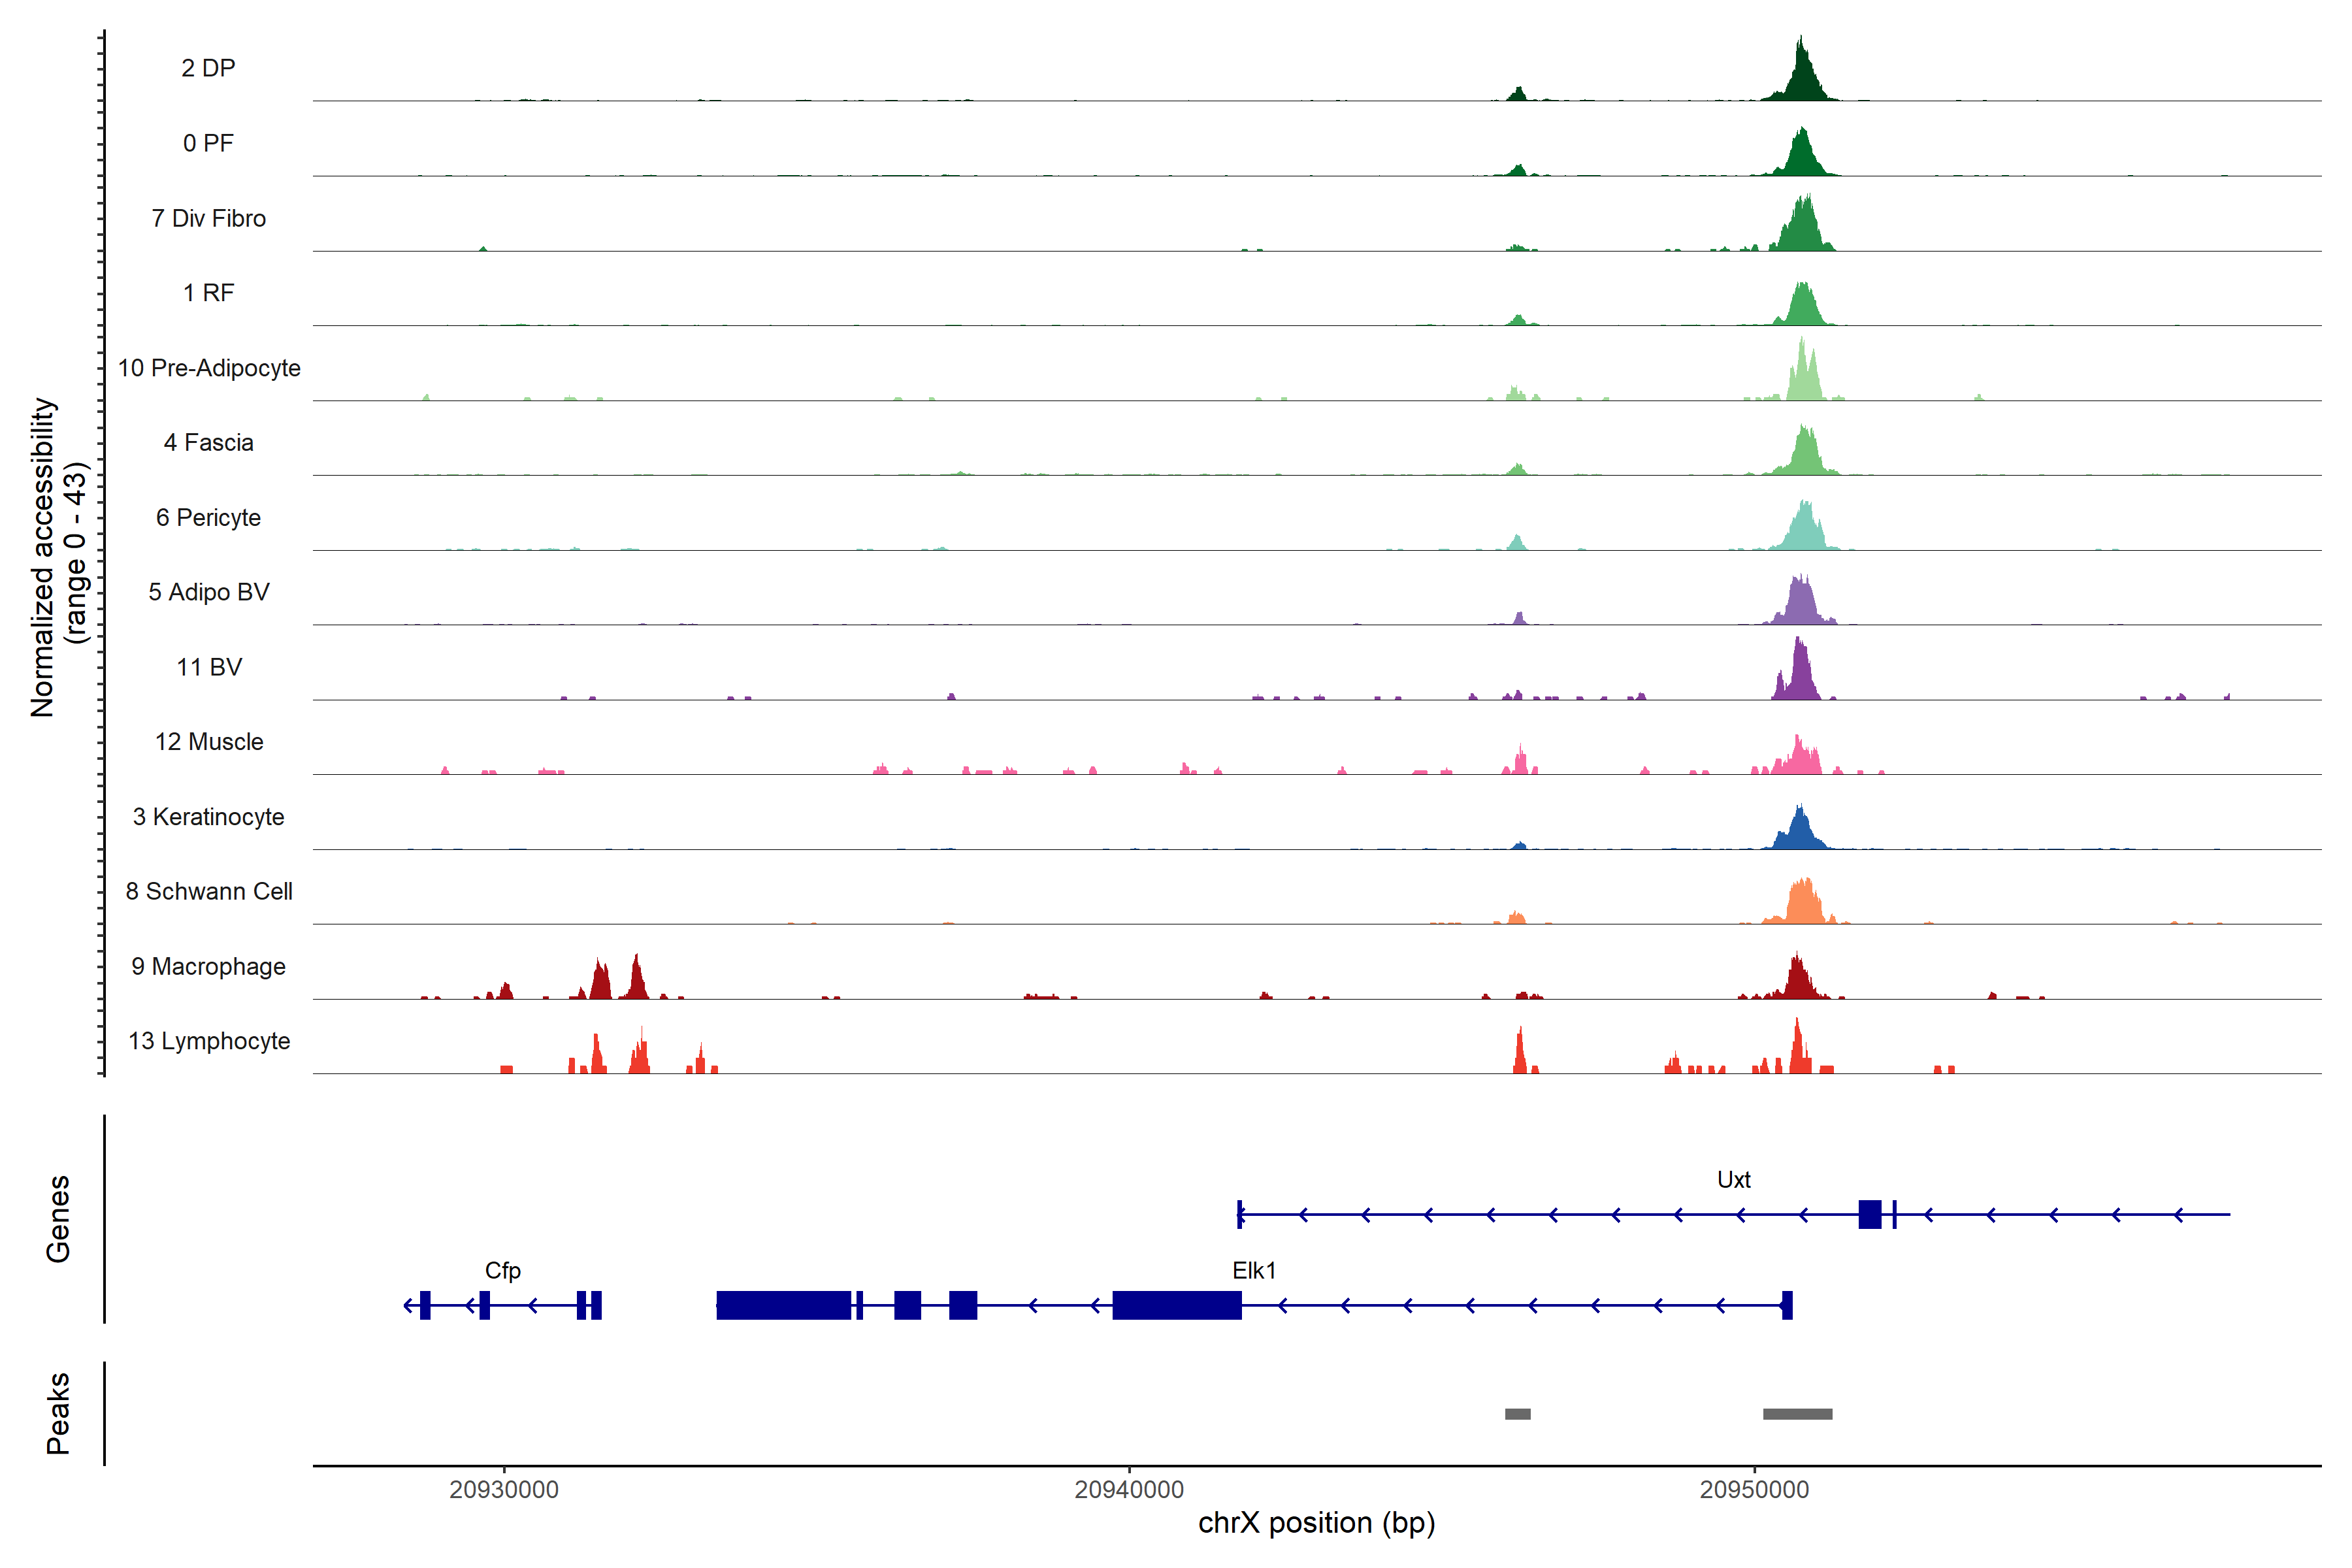Image resolution: width=2352 pixels, height=1568 pixels.
Task: Click the 20940000 axis tick label
Action: (x=1128, y=1490)
